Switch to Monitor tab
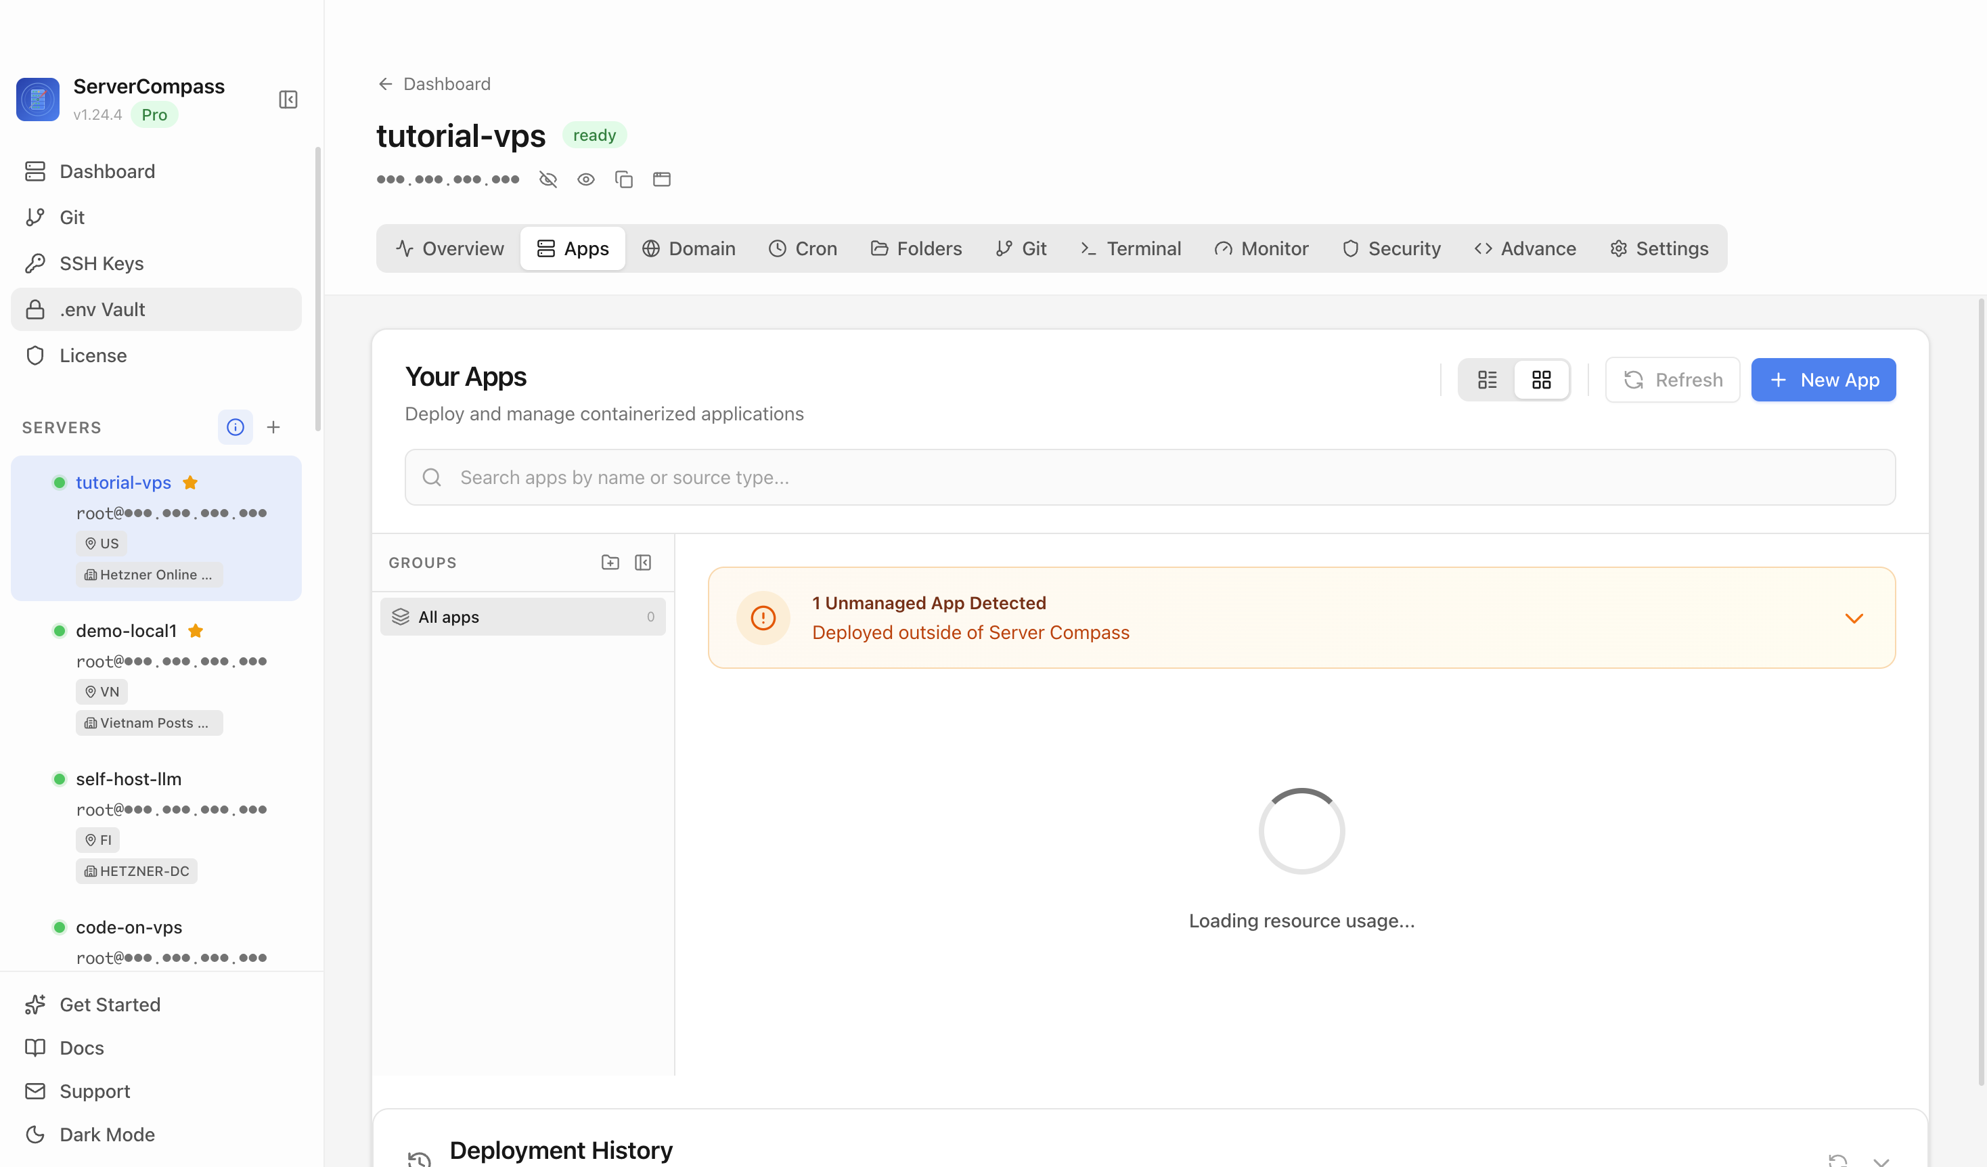The width and height of the screenshot is (1987, 1167). click(x=1262, y=248)
